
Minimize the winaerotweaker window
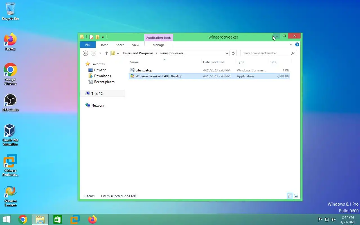point(276,36)
